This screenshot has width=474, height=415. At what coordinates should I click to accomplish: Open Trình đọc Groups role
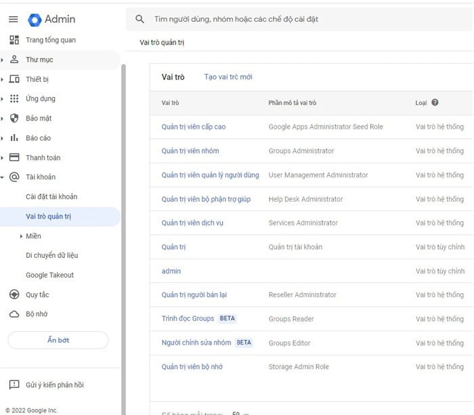pyautogui.click(x=188, y=319)
